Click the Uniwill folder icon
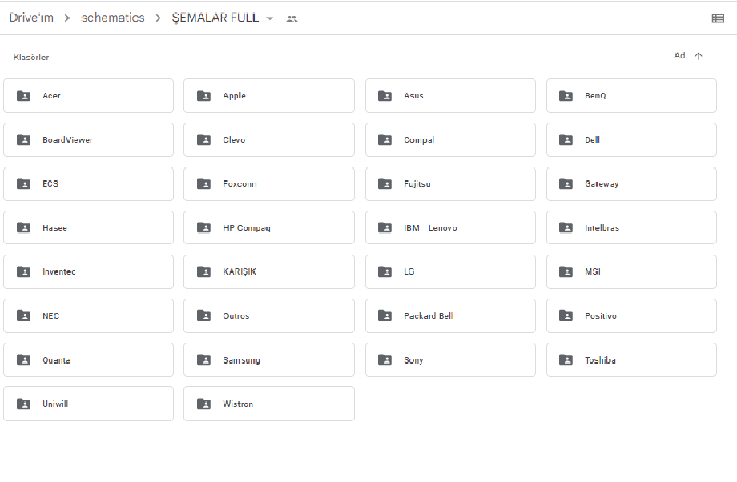Image resolution: width=737 pixels, height=482 pixels. 23,404
